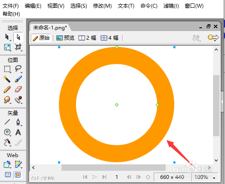Screen dimensions: 225x184
Task: Click the stop/cancel circular button
Action: point(148,177)
